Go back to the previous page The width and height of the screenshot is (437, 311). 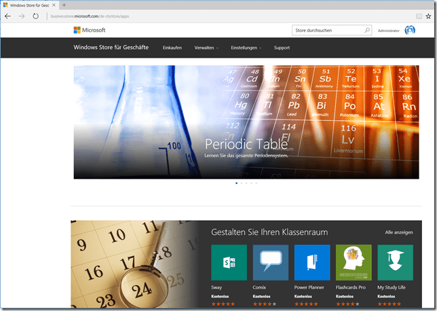(7, 16)
